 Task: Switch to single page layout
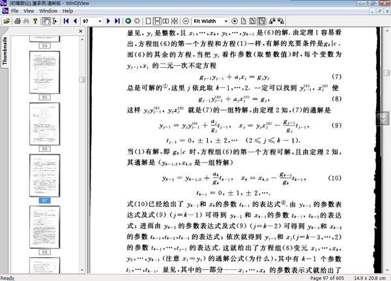pyautogui.click(x=148, y=22)
